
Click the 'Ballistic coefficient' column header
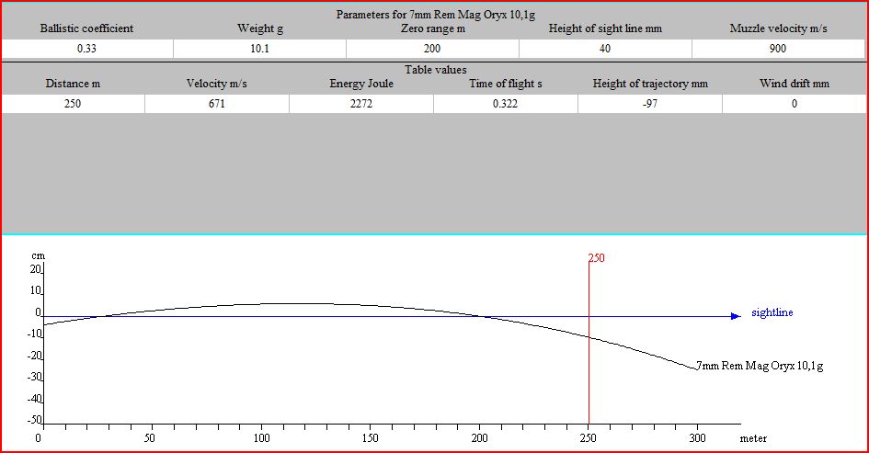86,29
